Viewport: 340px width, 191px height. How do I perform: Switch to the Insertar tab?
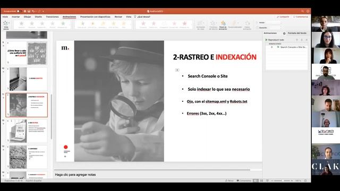(x=15, y=16)
